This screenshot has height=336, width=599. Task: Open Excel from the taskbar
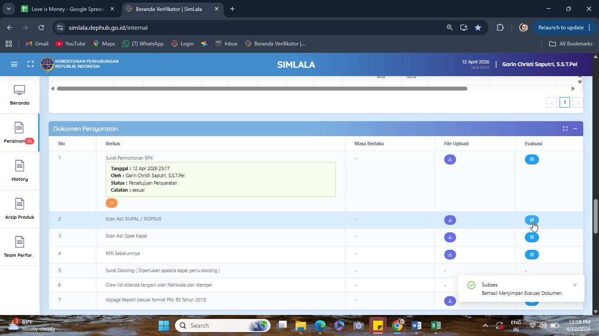coord(435,325)
